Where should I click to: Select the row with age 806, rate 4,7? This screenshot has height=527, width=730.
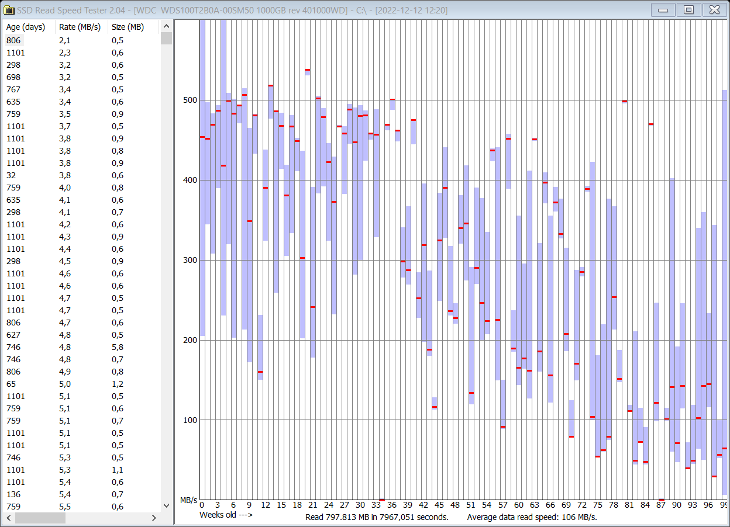82,323
